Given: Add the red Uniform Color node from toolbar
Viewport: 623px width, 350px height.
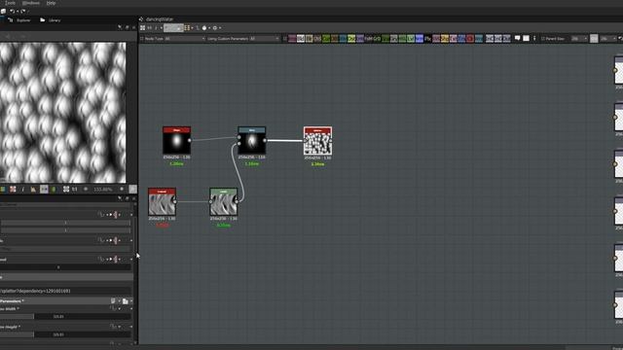Looking at the screenshot, I should click(470, 39).
